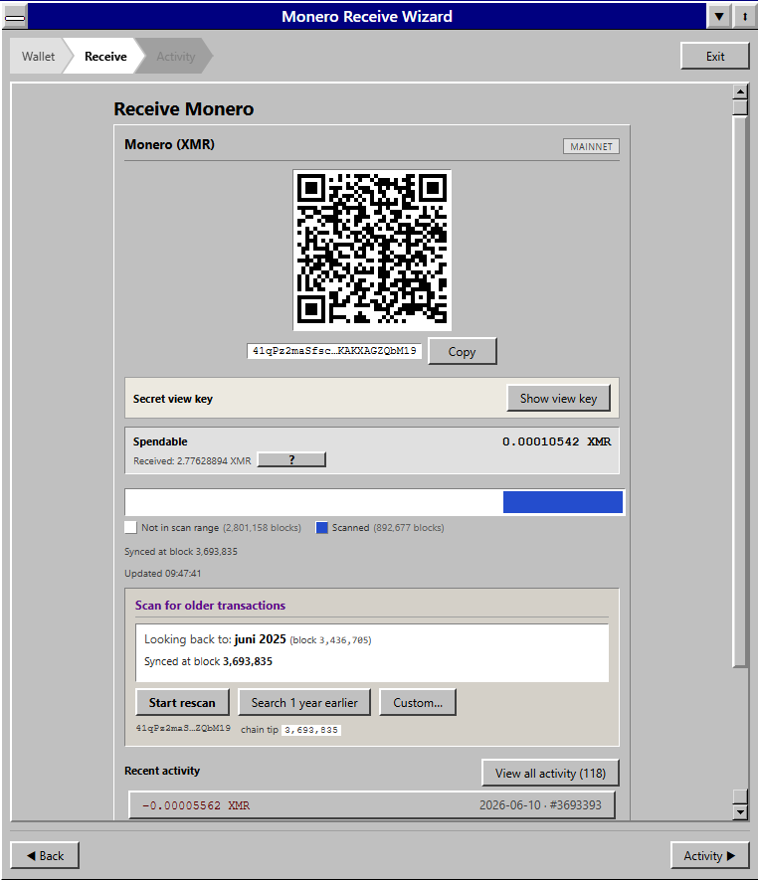Click Show view key button
This screenshot has width=758, height=880.
click(x=558, y=398)
